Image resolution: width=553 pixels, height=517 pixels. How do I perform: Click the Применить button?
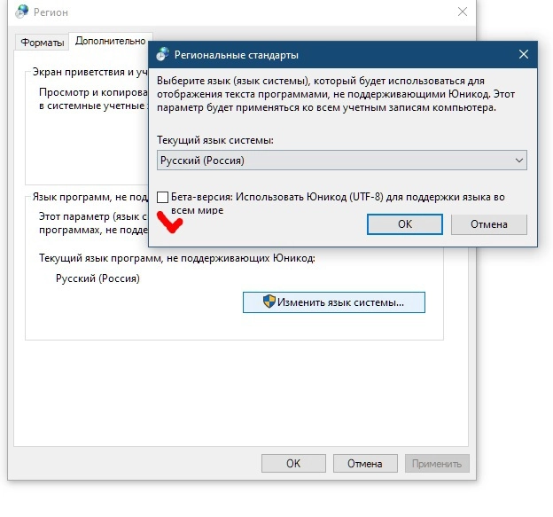click(x=436, y=463)
